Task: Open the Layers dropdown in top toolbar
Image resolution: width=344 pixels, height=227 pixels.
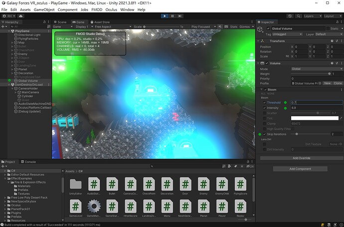Action: click(x=313, y=16)
